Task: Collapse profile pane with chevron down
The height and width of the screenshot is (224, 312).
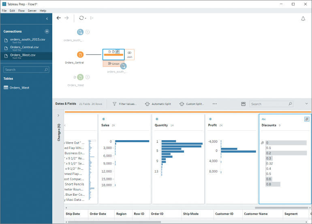Action: tap(306, 104)
